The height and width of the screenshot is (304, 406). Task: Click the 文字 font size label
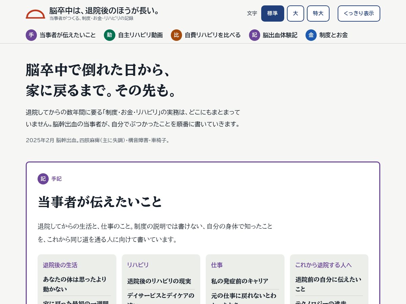252,14
